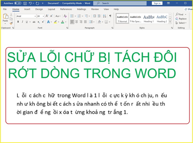Apply green font color button
Viewport: 193px width, 143px height.
click(x=63, y=22)
